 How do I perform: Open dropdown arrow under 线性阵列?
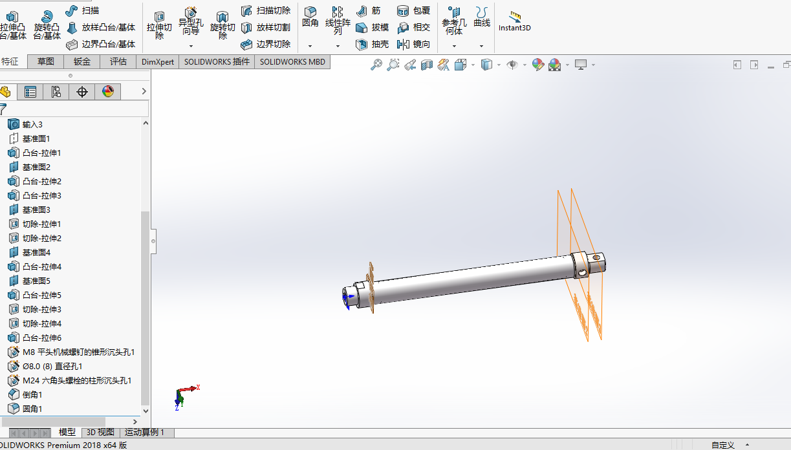coord(338,46)
